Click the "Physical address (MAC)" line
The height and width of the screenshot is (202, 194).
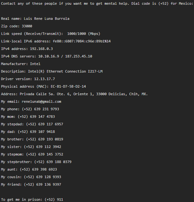click(44, 86)
